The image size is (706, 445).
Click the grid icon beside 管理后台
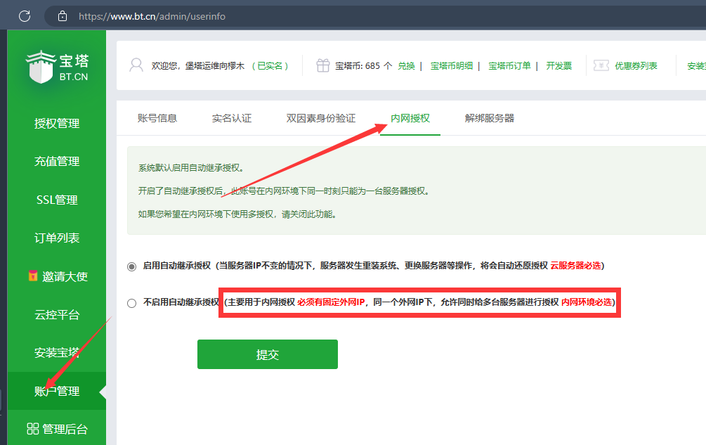pos(33,428)
